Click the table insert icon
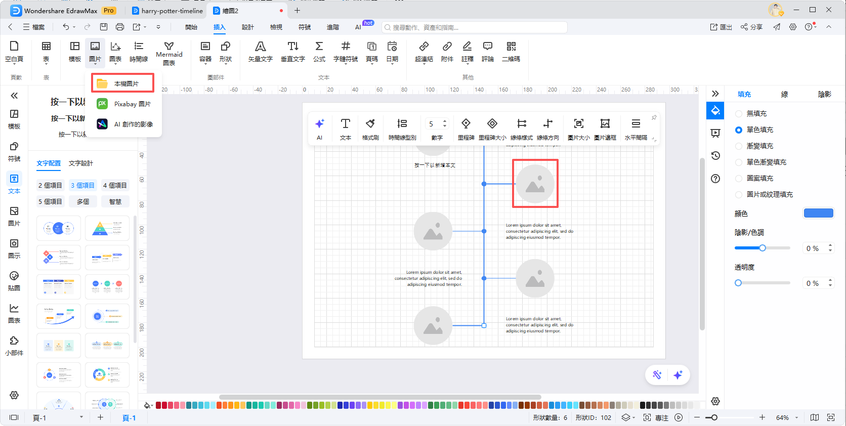Viewport: 846px width, 426px height. [x=46, y=52]
